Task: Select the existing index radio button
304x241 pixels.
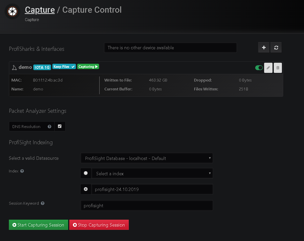Action: pyautogui.click(x=86, y=173)
